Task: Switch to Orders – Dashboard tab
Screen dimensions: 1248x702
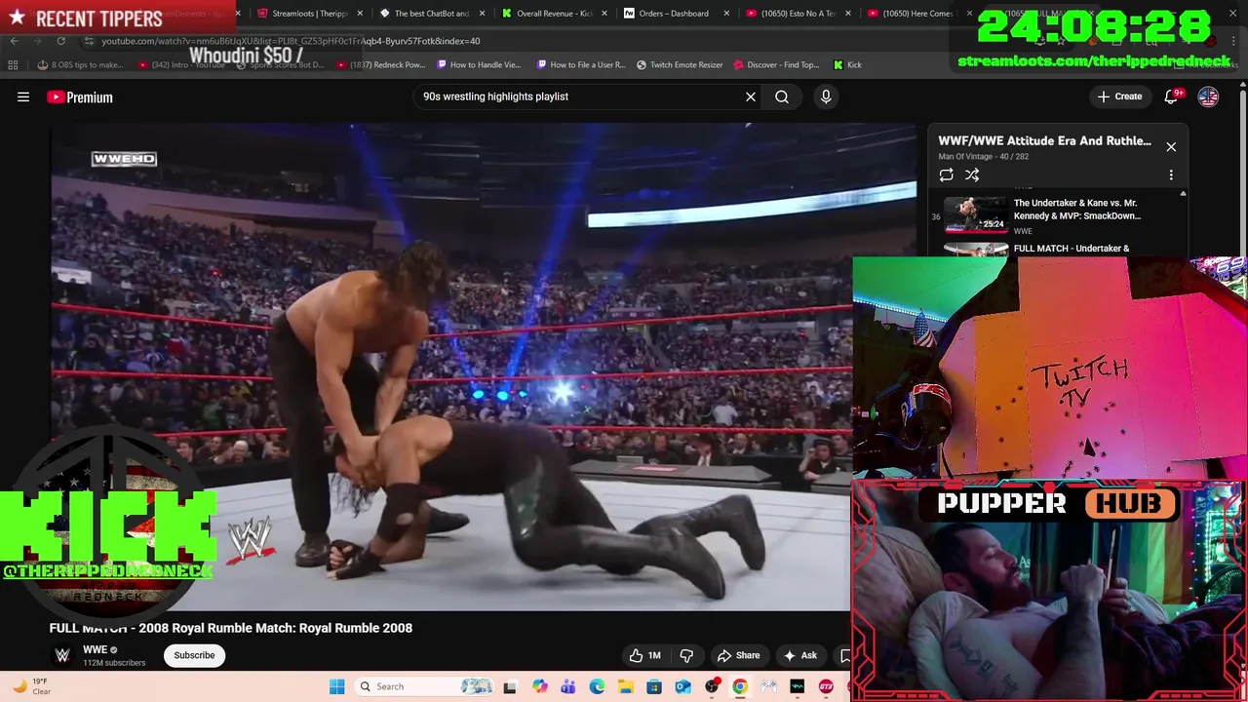Action: (673, 14)
